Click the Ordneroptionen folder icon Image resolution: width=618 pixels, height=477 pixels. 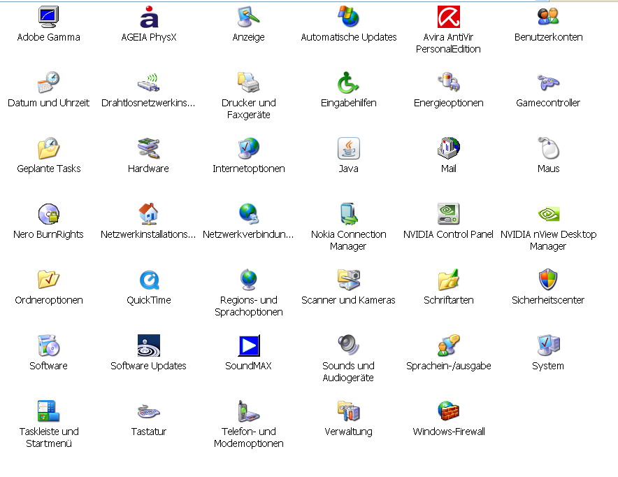pos(48,280)
